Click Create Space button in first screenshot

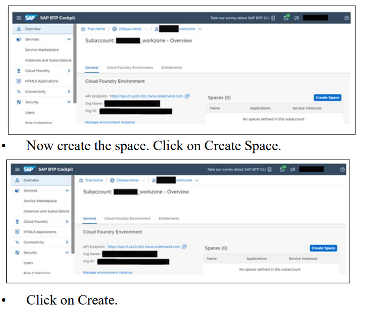coord(327,98)
